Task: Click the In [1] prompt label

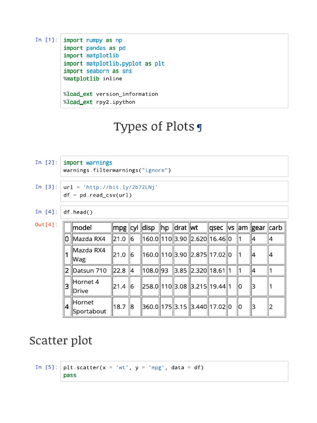Action: (x=46, y=40)
